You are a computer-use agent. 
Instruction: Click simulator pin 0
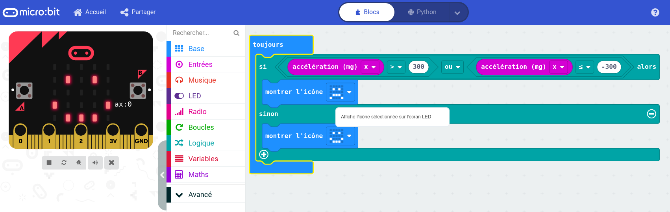pyautogui.click(x=20, y=136)
